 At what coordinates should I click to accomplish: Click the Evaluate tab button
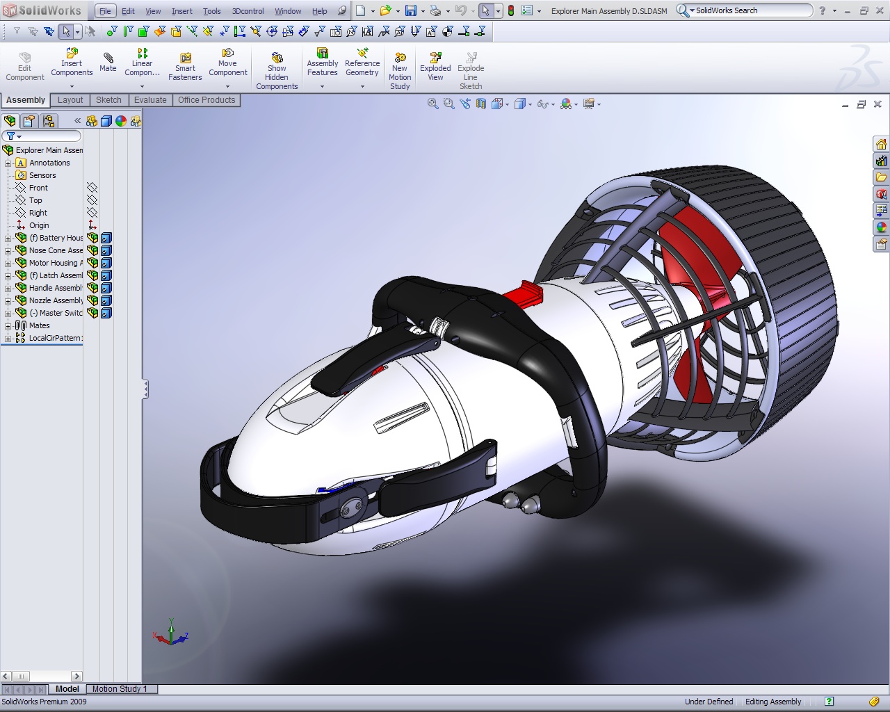point(150,99)
